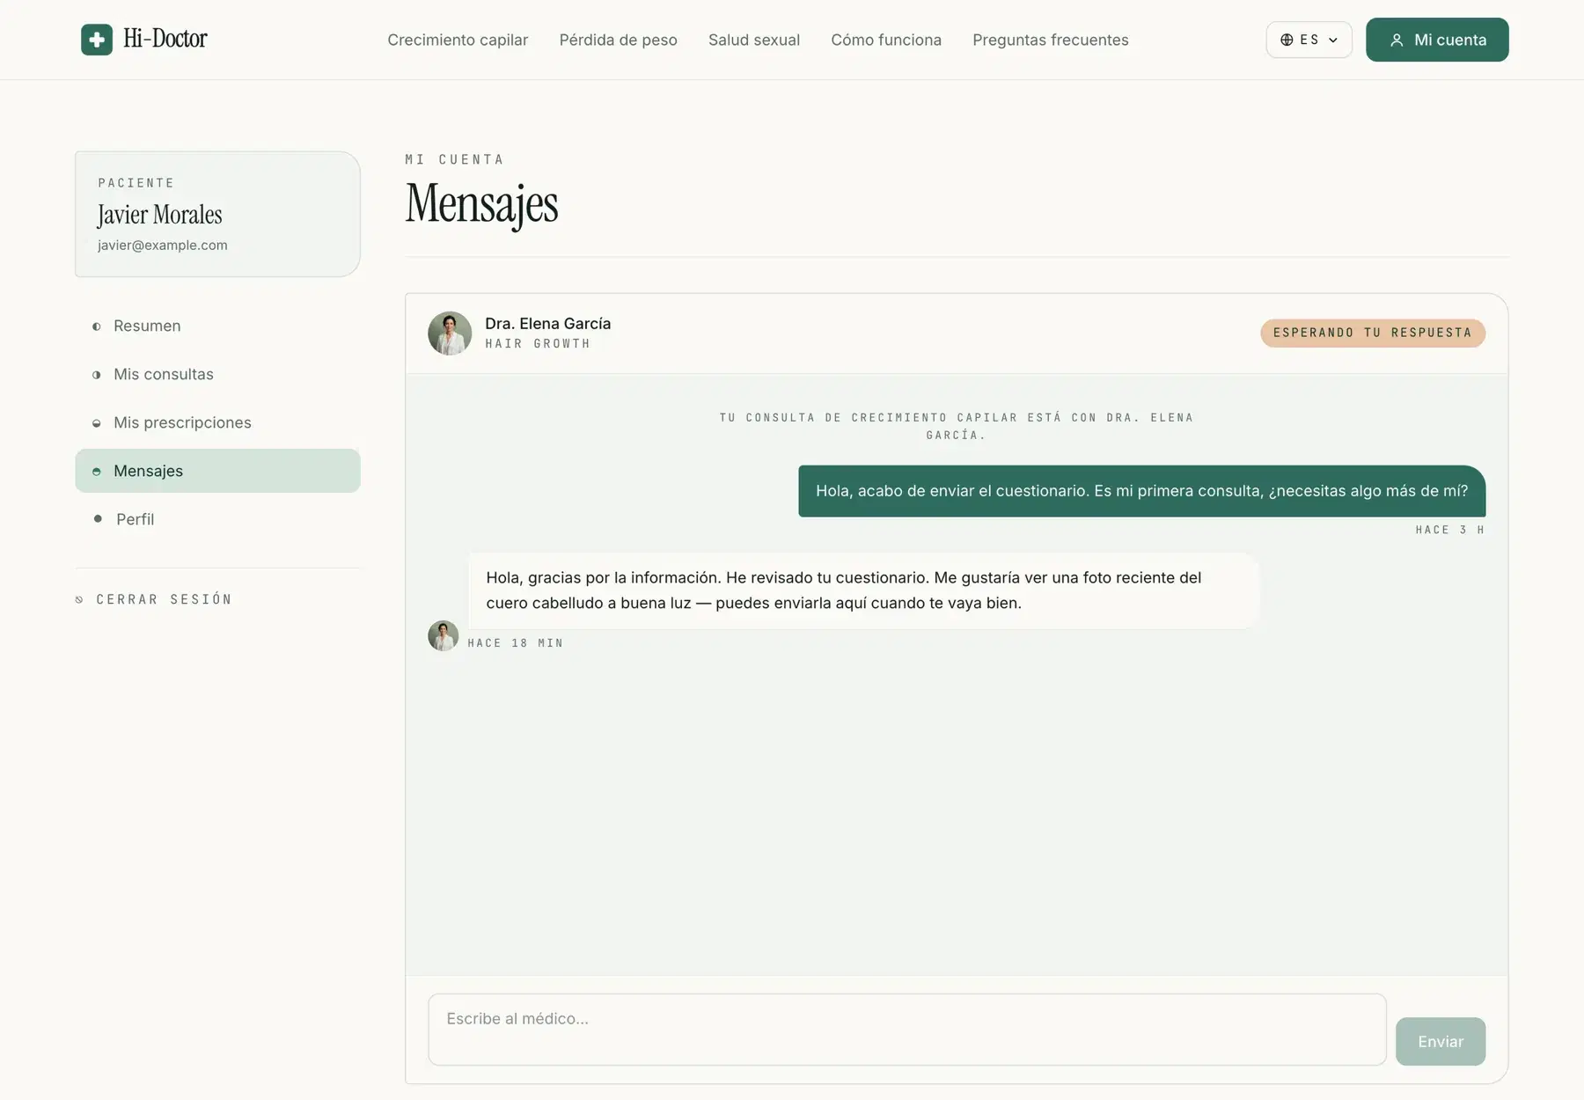Click the Resumen circle icon in sidebar
Viewport: 1584px width, 1100px height.
coord(97,326)
